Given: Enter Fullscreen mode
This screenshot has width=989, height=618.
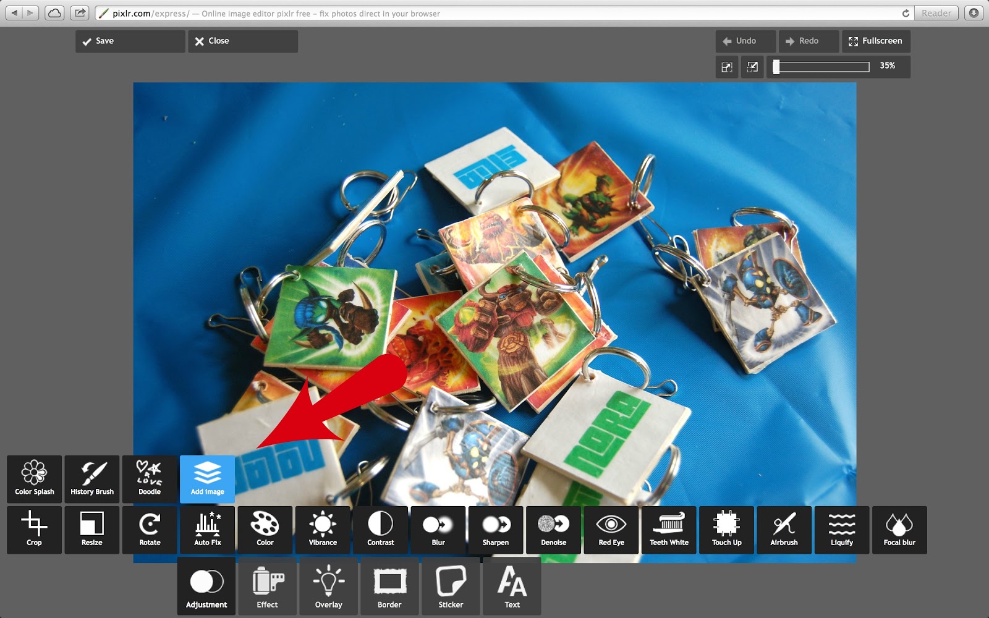Looking at the screenshot, I should pyautogui.click(x=876, y=41).
